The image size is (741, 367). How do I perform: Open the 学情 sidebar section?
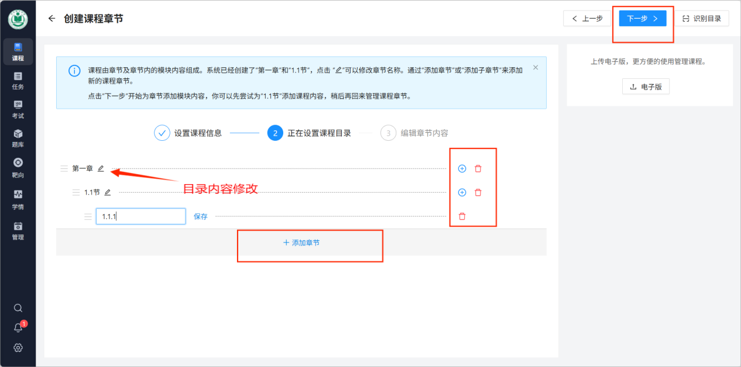18,199
